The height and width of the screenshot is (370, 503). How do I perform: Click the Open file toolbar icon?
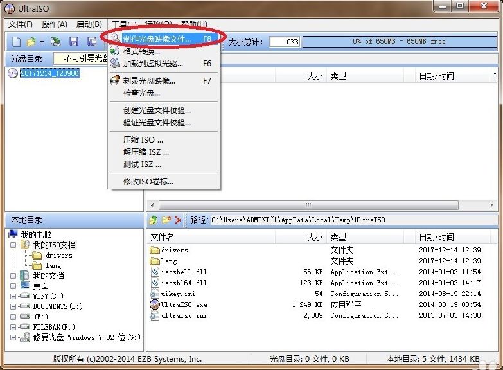coord(31,41)
